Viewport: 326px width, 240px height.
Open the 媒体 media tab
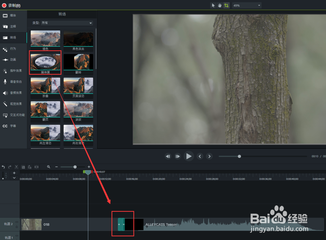(x=13, y=15)
